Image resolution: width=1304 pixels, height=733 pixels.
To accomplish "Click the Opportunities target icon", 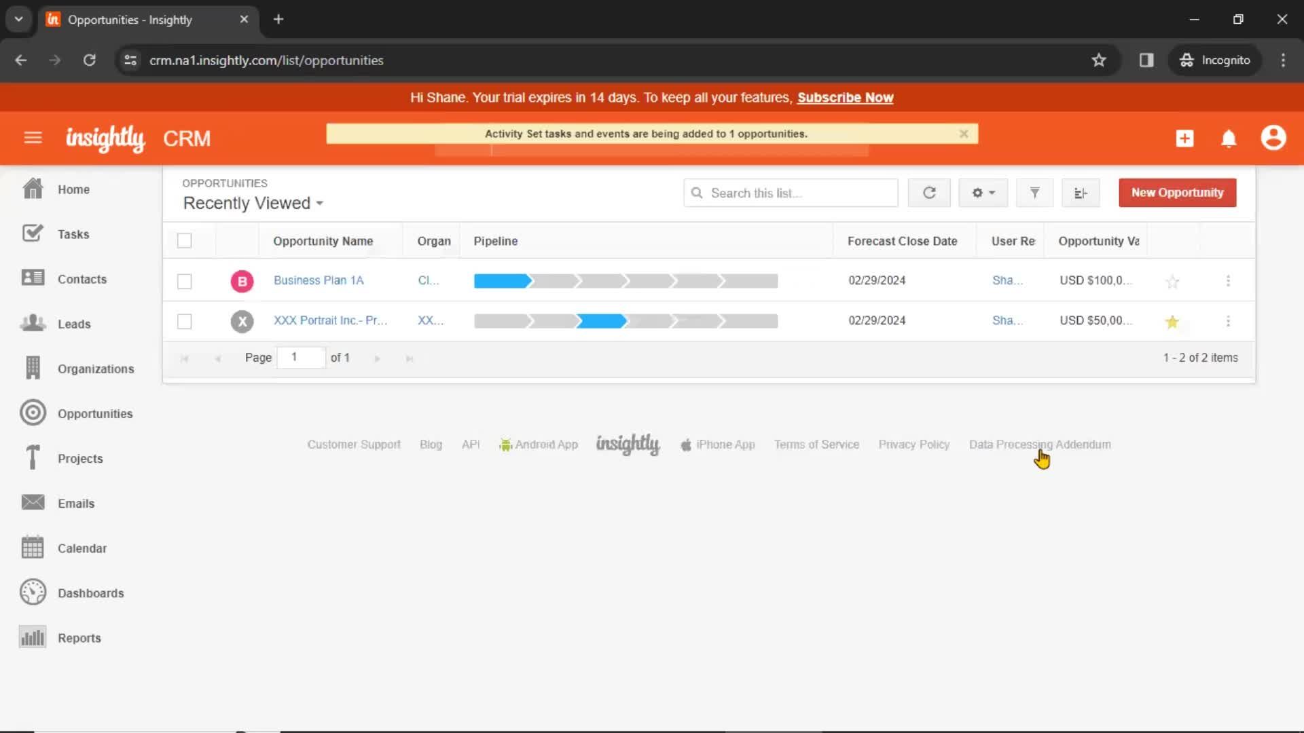I will 33,413.
